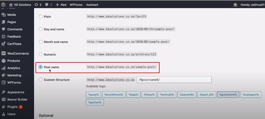This screenshot has width=265, height=119.
Task: Click the Post name sample URL
Action: [122, 67]
